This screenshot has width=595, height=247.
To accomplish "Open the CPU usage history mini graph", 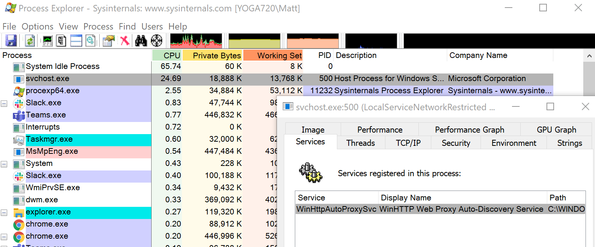I will coord(196,41).
